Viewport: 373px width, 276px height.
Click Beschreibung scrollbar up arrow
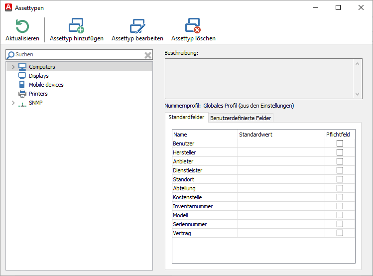point(357,64)
